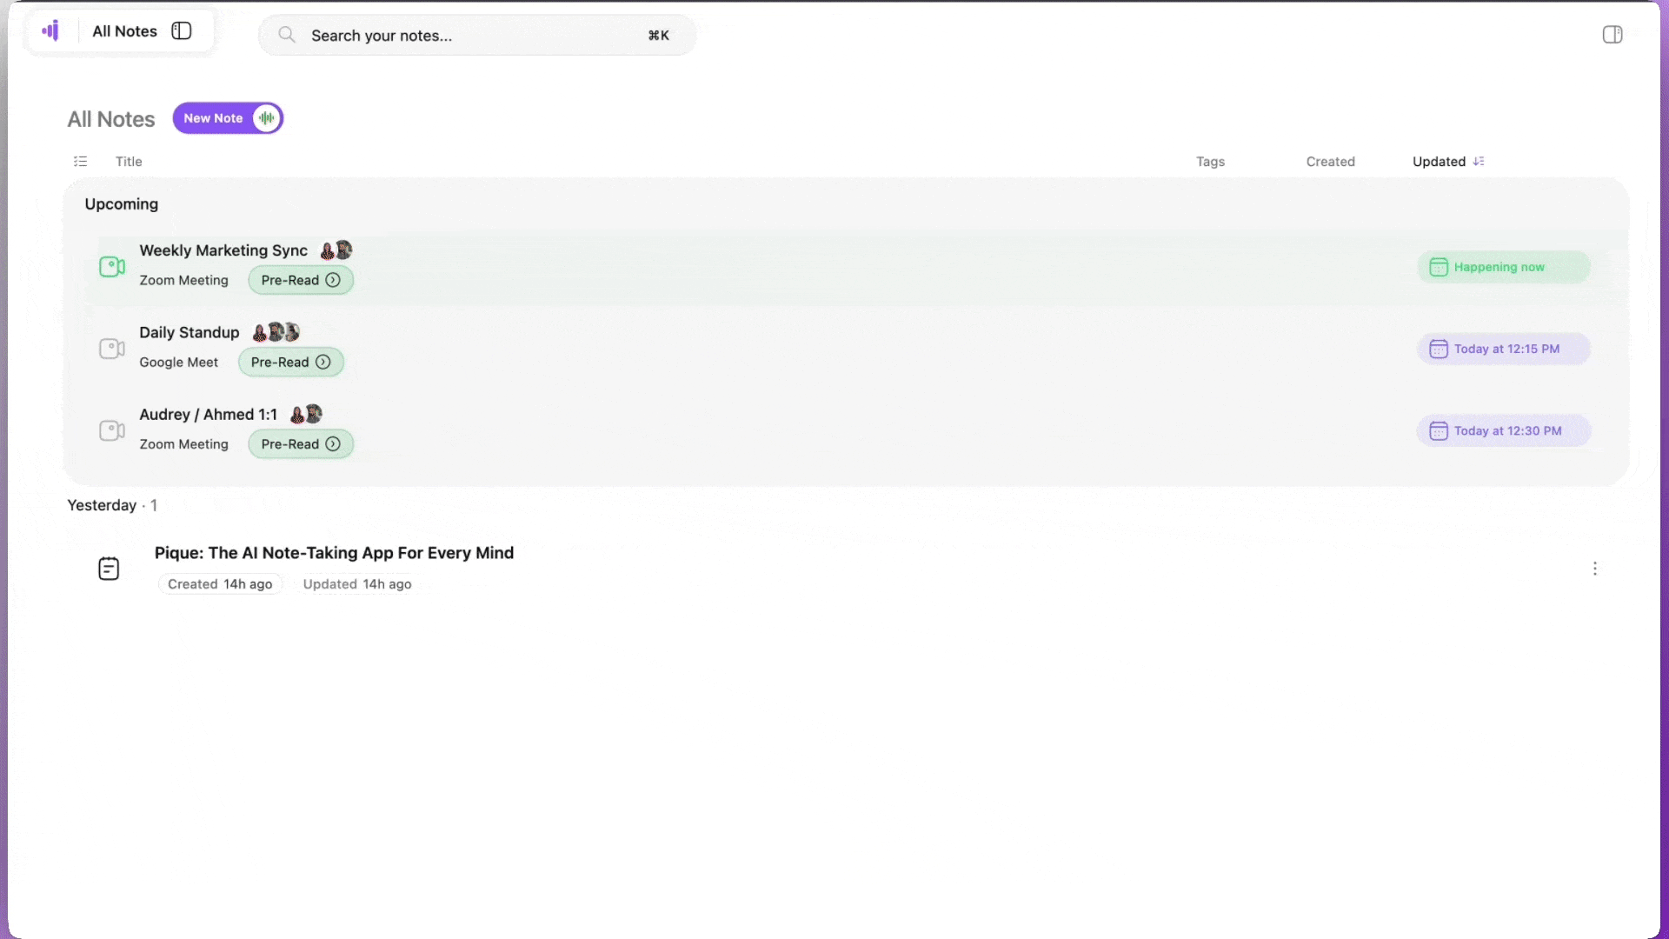Viewport: 1669px width, 939px height.
Task: Click the voice waveform icon in New Note
Action: pyautogui.click(x=266, y=118)
